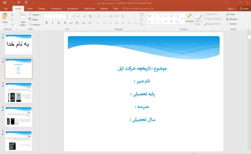The height and width of the screenshot is (154, 251).
Task: Switch to the Slide Show tab
Action: 90,9
